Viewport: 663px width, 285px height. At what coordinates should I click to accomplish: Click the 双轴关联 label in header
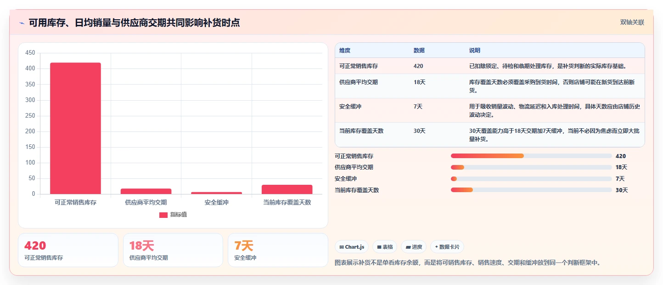[632, 22]
